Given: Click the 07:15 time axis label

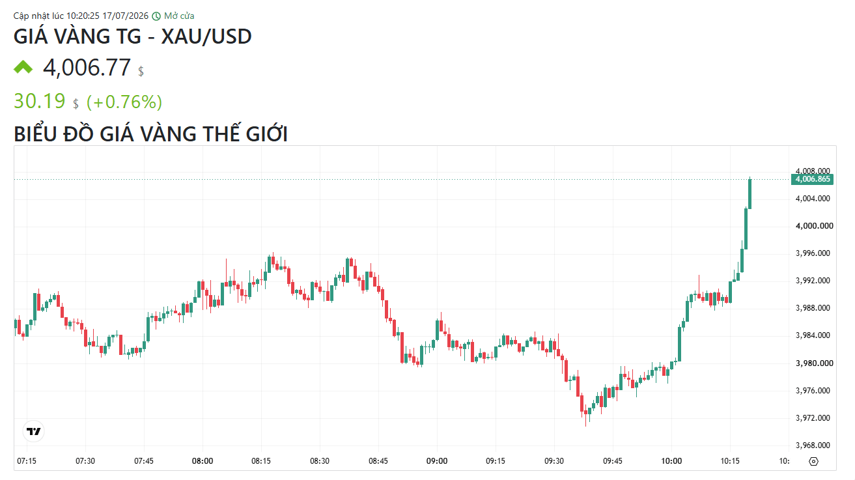Looking at the screenshot, I should [x=27, y=461].
